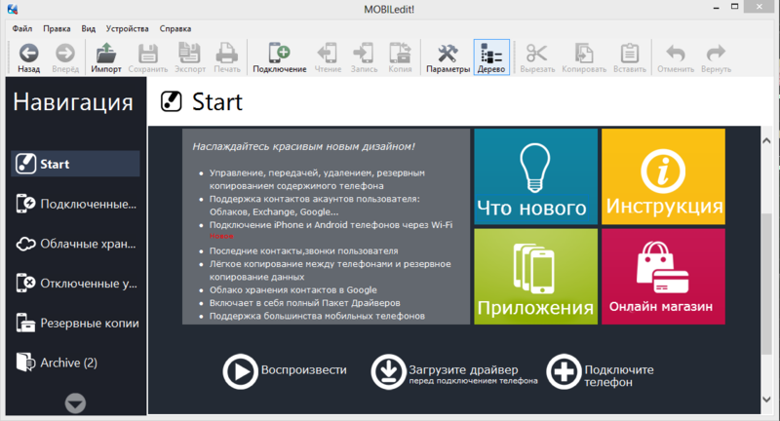Image resolution: width=780 pixels, height=421 pixels.
Task: Click the MOBILedit app icon in title bar
Action: (13, 9)
